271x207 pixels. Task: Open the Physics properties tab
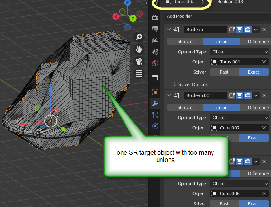tap(155, 126)
